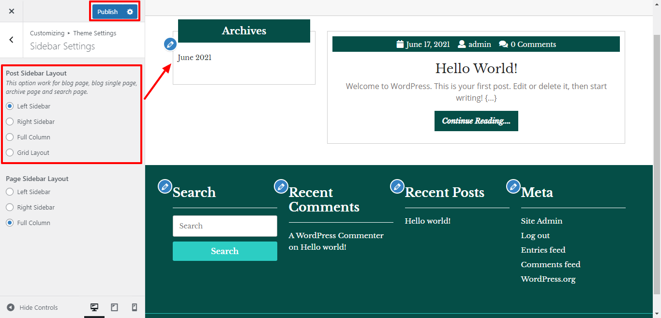Switch to desktop preview icon
The height and width of the screenshot is (318, 661).
click(x=94, y=307)
